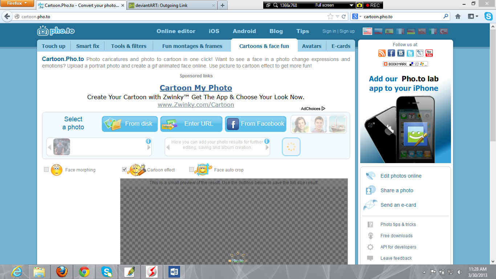Open the E-cards tab
The image size is (496, 279).
click(341, 46)
